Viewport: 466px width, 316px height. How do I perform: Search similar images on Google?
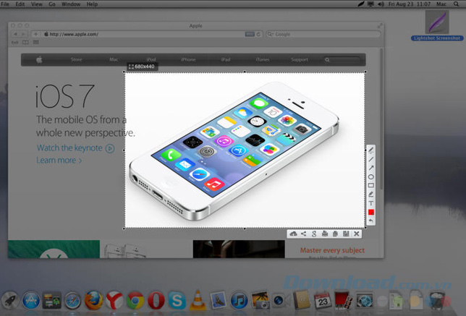pyautogui.click(x=314, y=234)
